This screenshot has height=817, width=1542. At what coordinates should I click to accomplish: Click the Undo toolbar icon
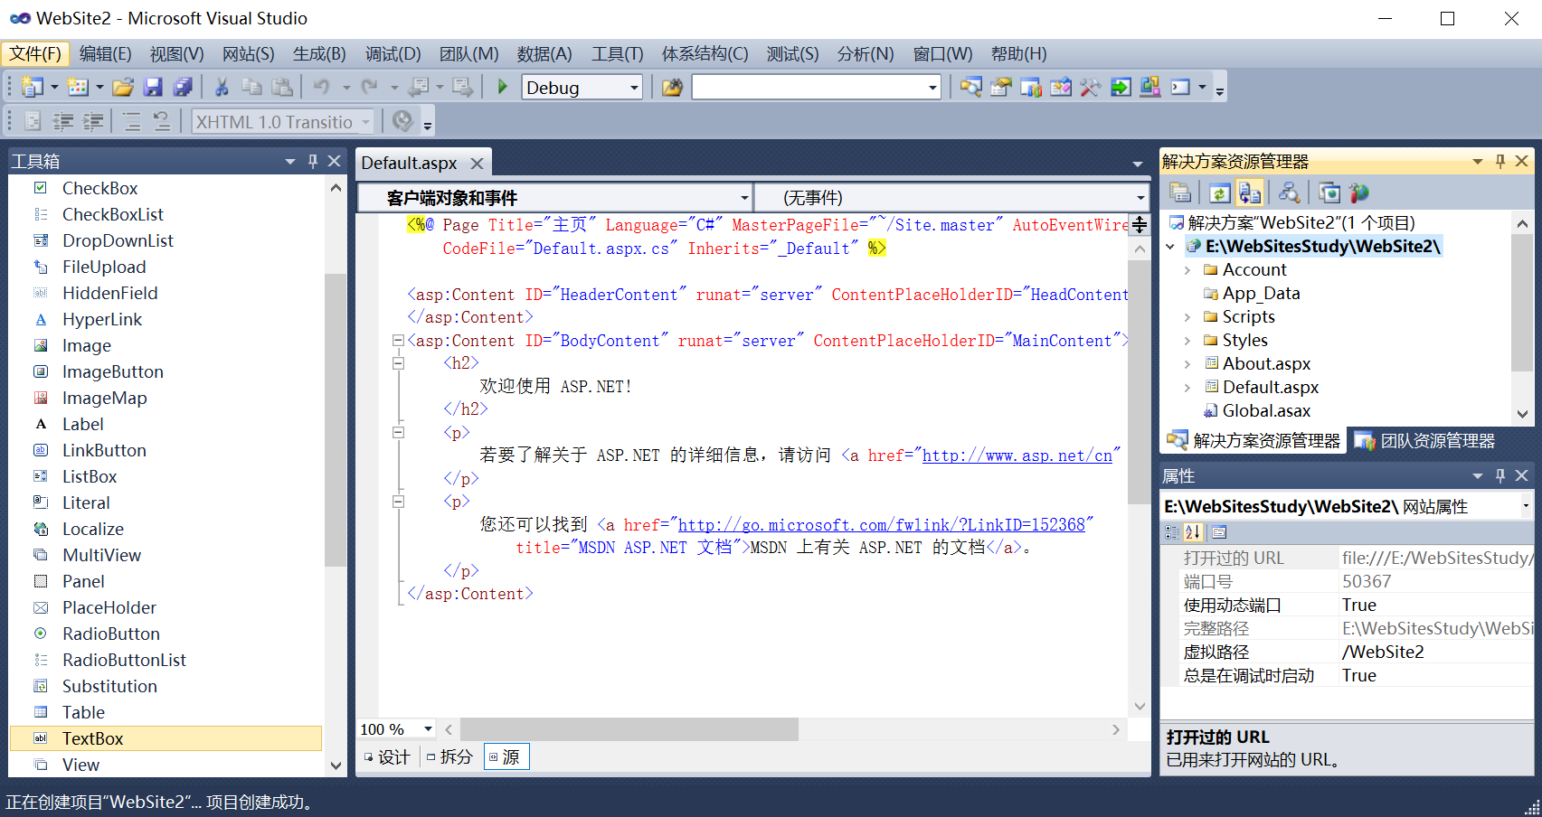[x=323, y=87]
